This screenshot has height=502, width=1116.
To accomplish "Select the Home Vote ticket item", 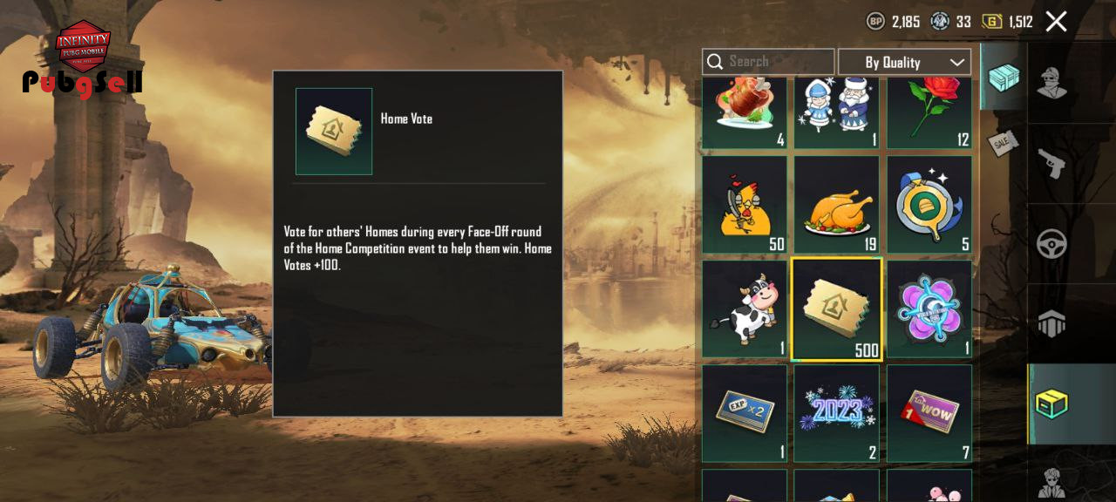I will click(836, 309).
